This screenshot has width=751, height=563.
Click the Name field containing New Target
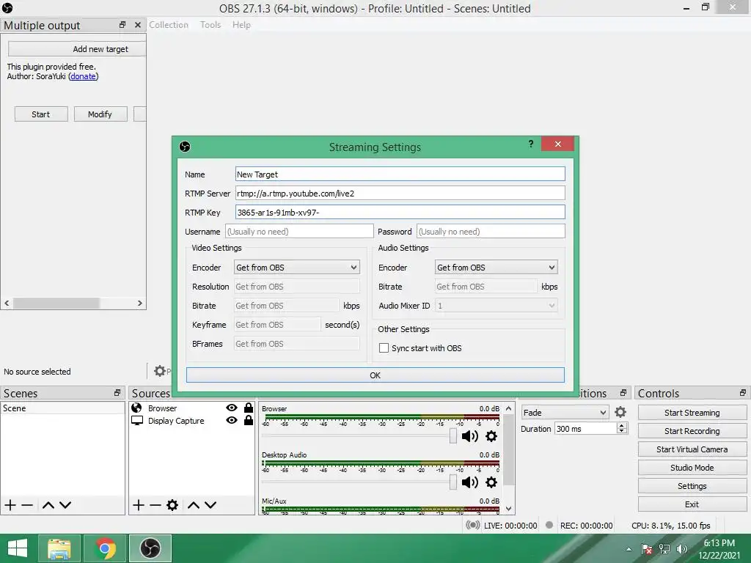coord(400,174)
